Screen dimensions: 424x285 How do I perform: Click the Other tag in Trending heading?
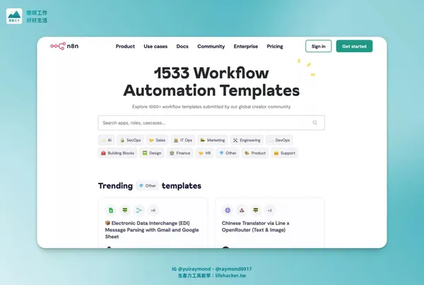[148, 186]
